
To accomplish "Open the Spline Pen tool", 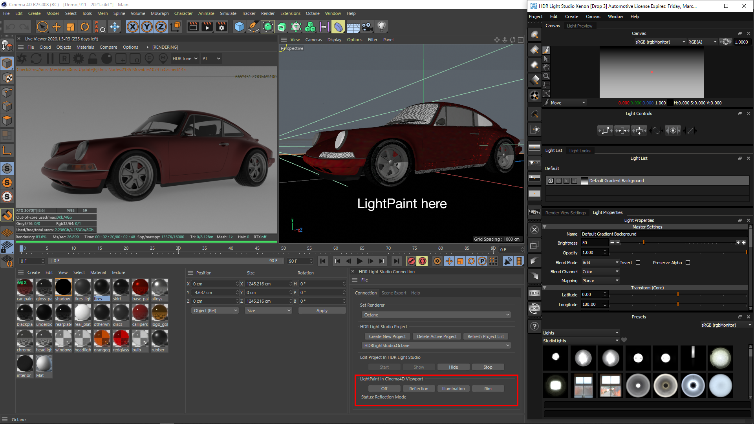I will 253,27.
